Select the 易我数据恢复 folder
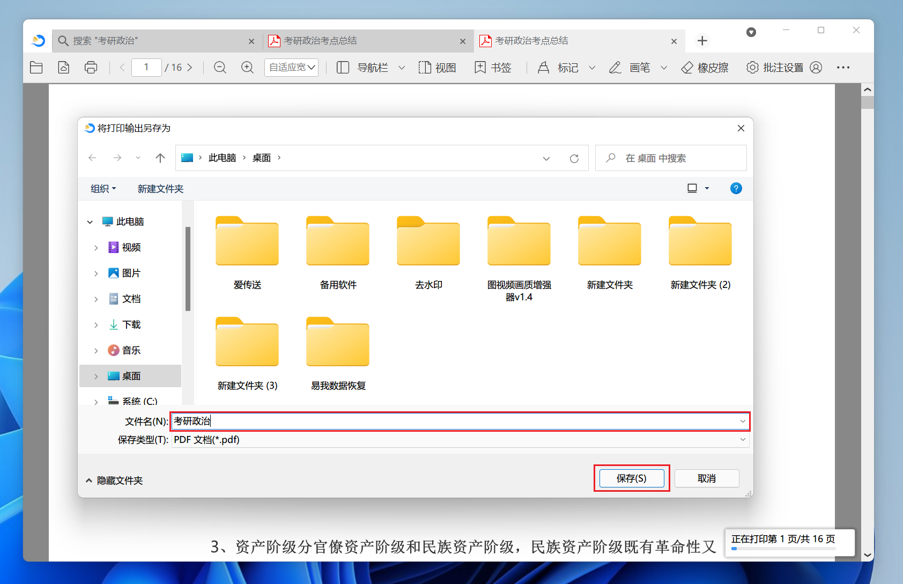 pyautogui.click(x=338, y=354)
